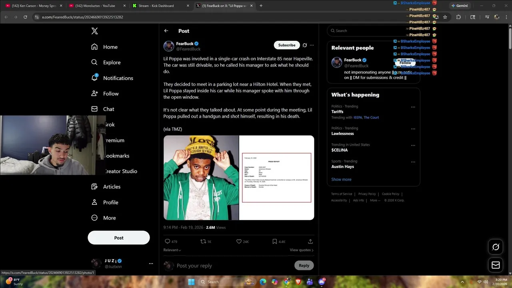Open the Windows Start button
This screenshot has height=288, width=512.
[191, 282]
